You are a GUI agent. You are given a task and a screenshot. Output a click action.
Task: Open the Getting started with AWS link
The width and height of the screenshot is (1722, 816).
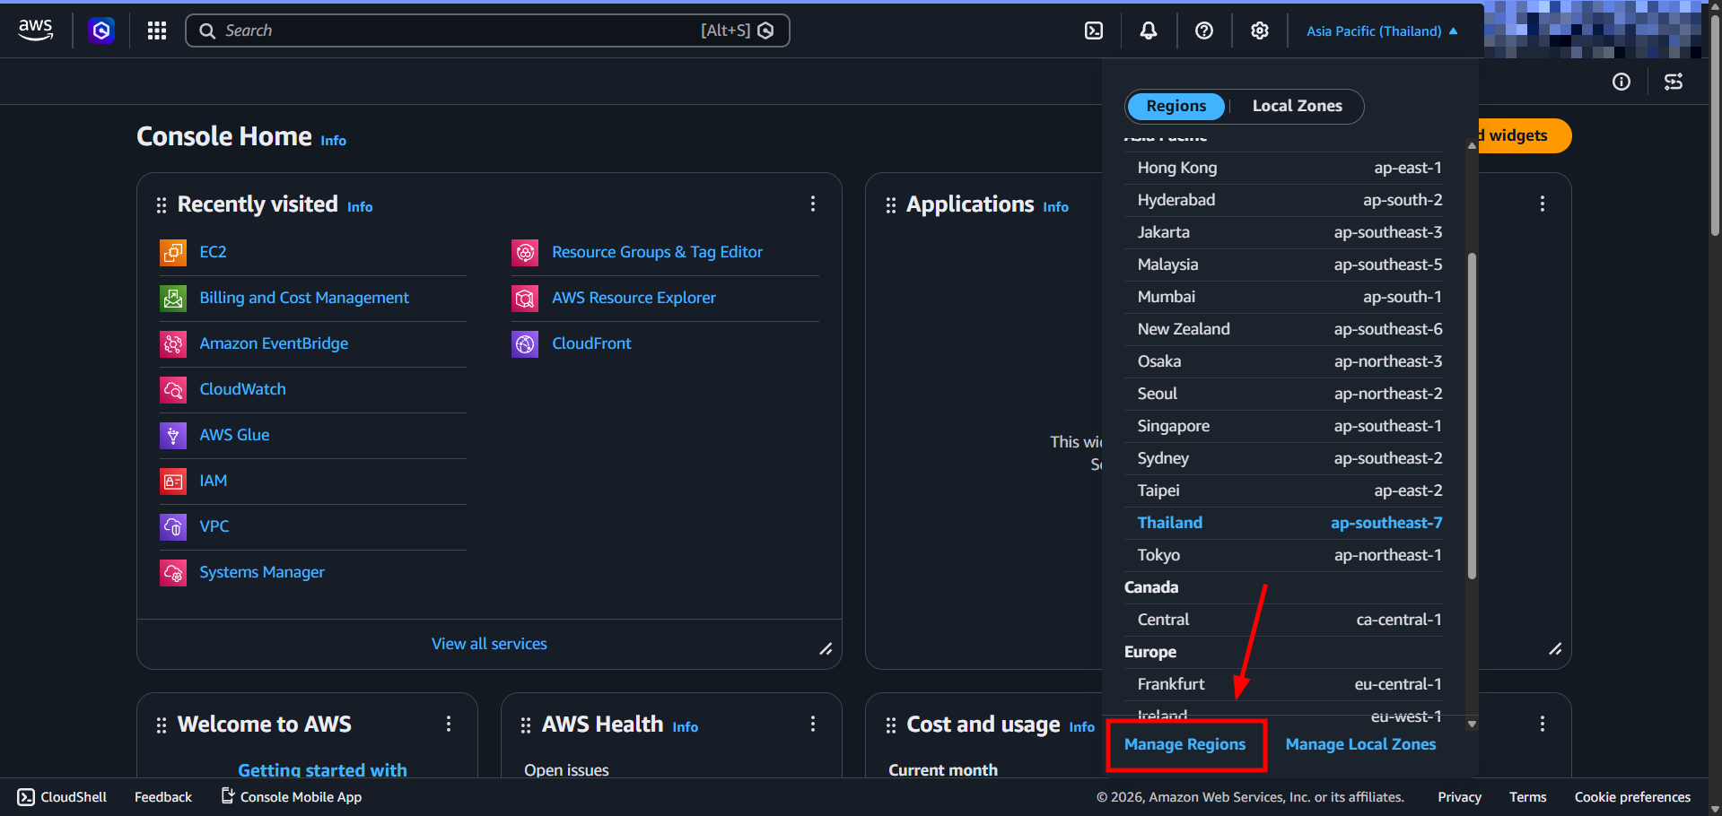click(x=322, y=769)
